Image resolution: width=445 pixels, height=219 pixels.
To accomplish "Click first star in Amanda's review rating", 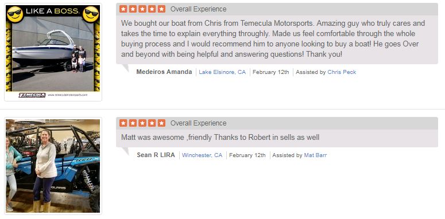I will point(123,9).
